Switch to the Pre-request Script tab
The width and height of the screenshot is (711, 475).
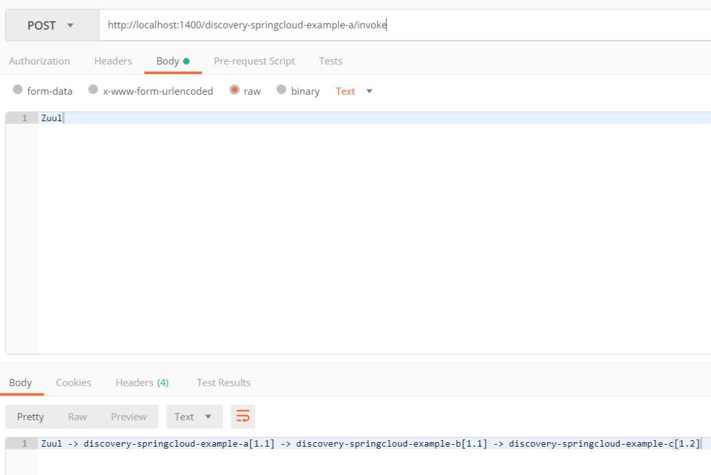pos(254,61)
